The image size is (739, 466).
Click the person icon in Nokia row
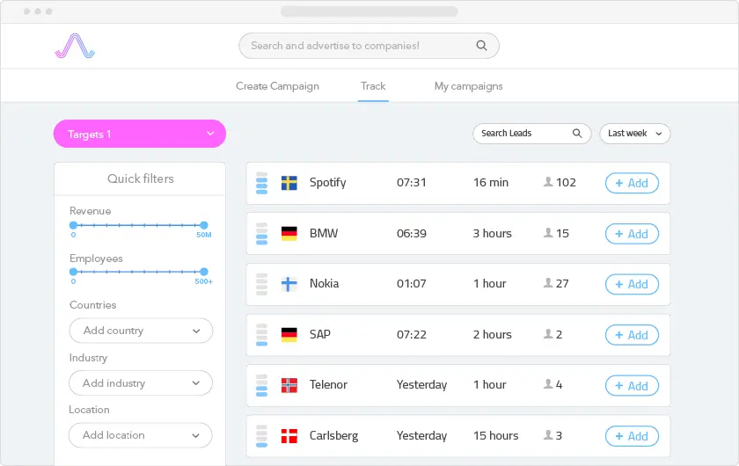547,283
